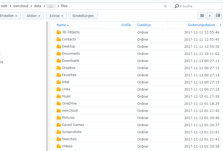This screenshot has width=223, height=151.
Task: Click data in the breadcrumb path
Action: 38,6
